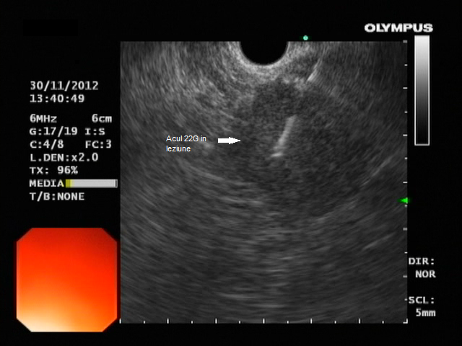Click the SCL: 5mm scale label
Viewport: 462px width, 346px height.
(422, 306)
